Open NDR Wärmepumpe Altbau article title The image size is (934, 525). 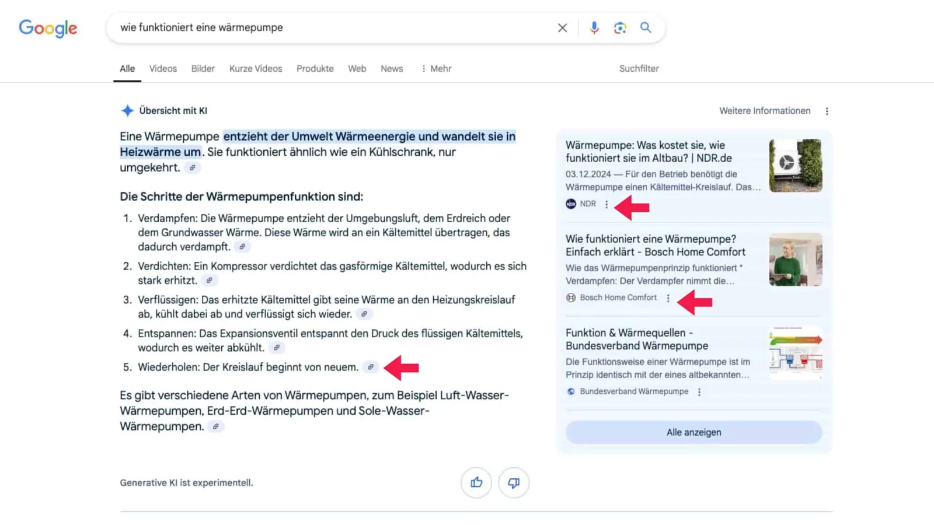649,152
